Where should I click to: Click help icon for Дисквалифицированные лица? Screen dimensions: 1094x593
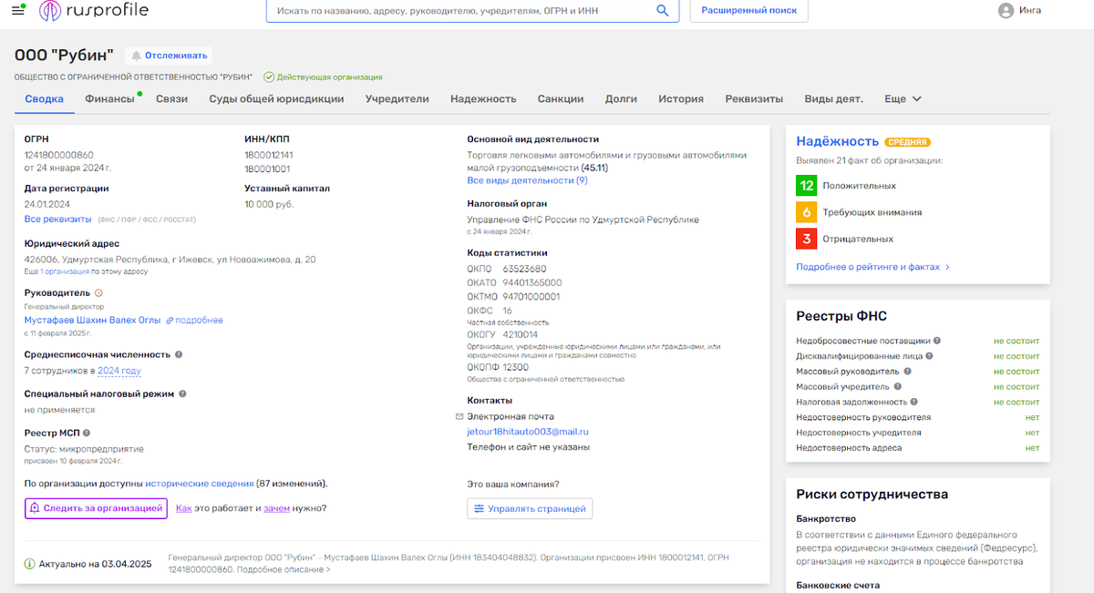pos(928,356)
